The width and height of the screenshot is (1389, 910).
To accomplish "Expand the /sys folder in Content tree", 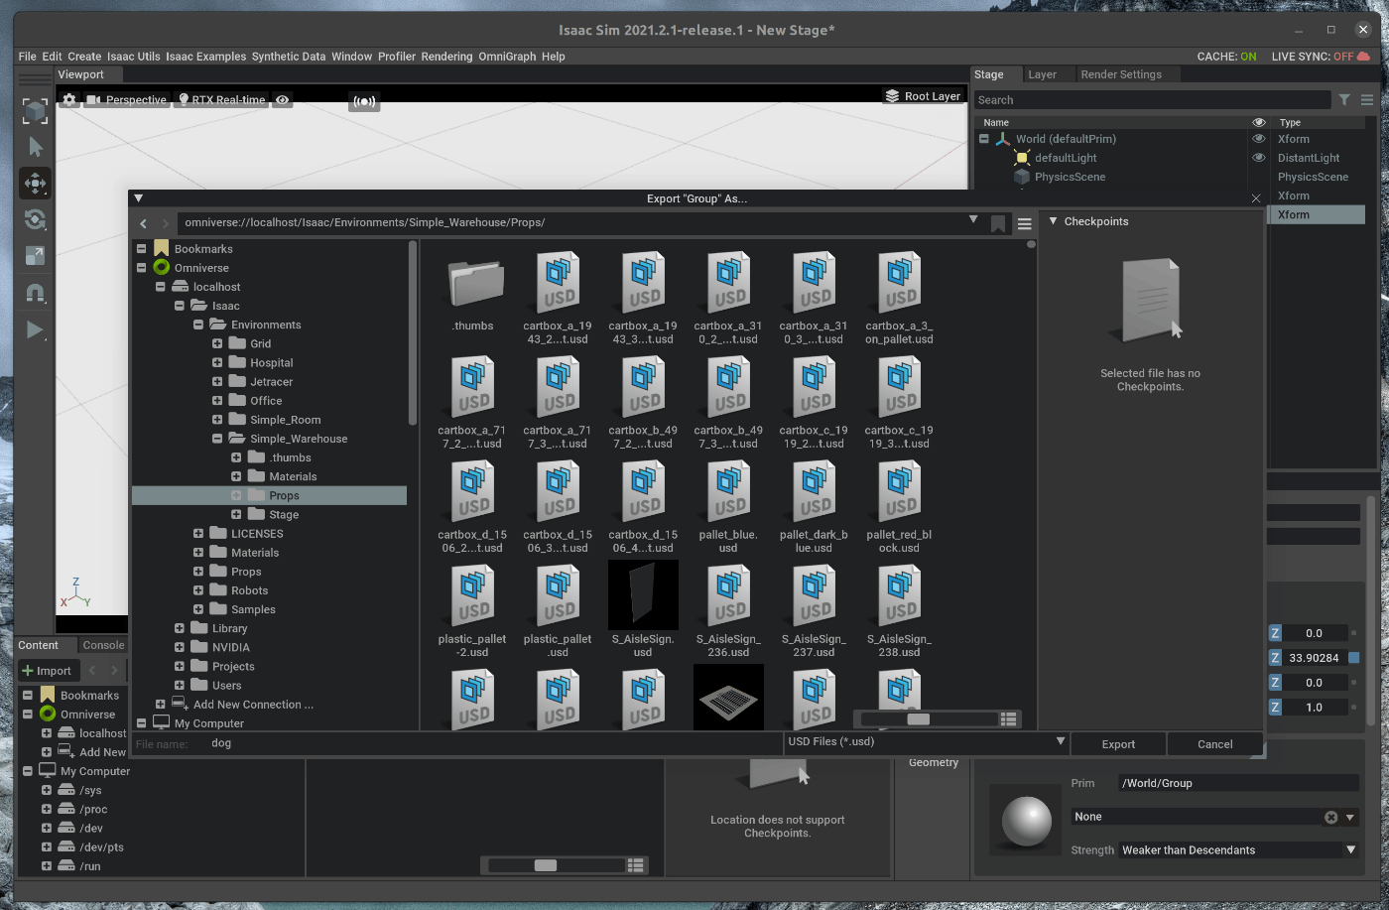I will 46,791.
